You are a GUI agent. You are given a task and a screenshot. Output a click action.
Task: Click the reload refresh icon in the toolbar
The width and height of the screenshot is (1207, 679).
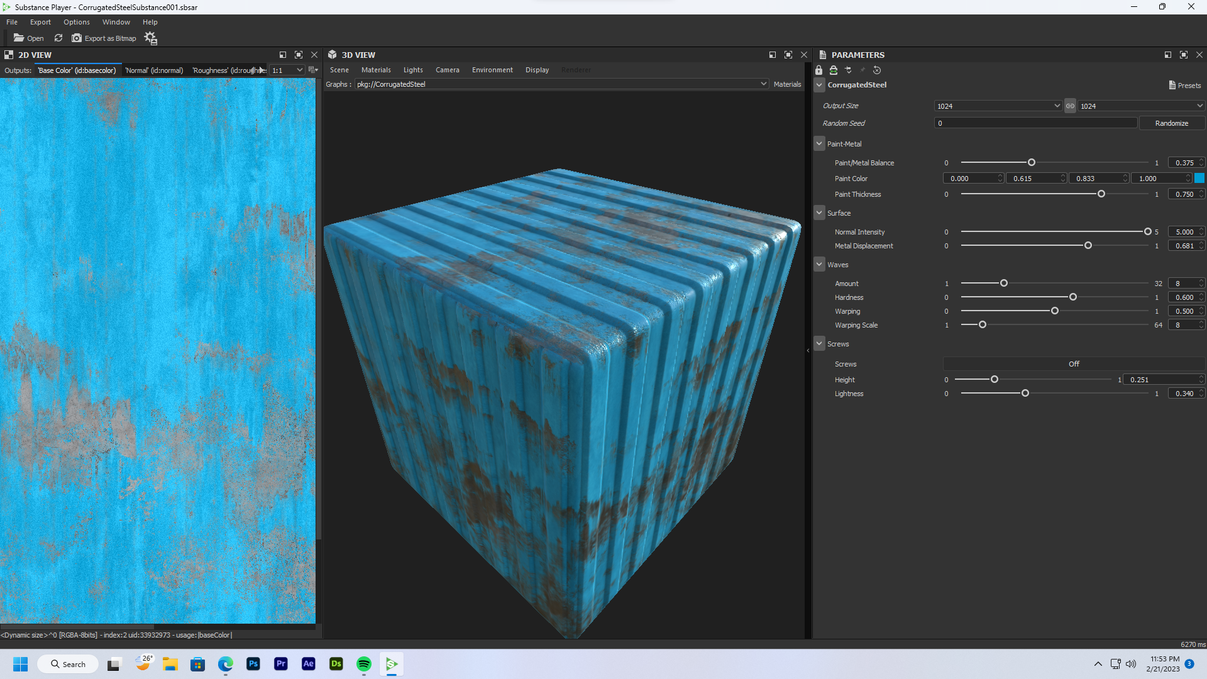click(x=58, y=38)
